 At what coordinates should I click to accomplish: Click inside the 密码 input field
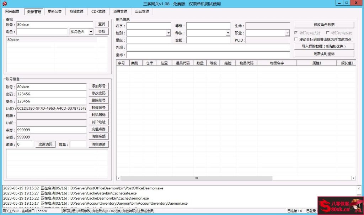52,94
